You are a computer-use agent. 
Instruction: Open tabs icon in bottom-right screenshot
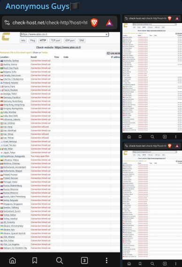tap(165, 264)
